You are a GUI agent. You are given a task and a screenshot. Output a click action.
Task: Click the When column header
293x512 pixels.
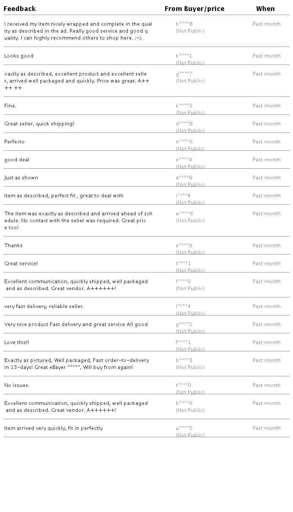tap(266, 9)
